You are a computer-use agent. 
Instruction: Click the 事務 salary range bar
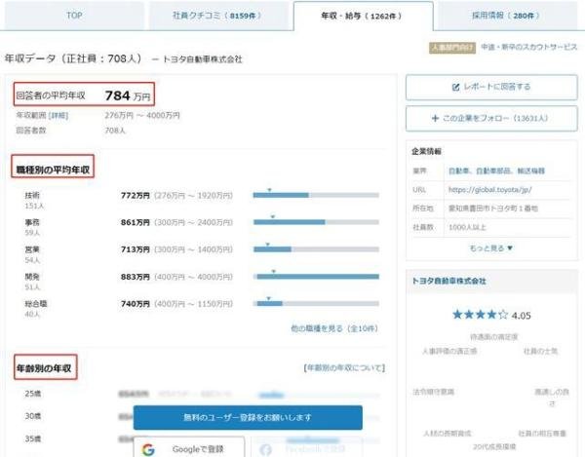click(x=316, y=222)
